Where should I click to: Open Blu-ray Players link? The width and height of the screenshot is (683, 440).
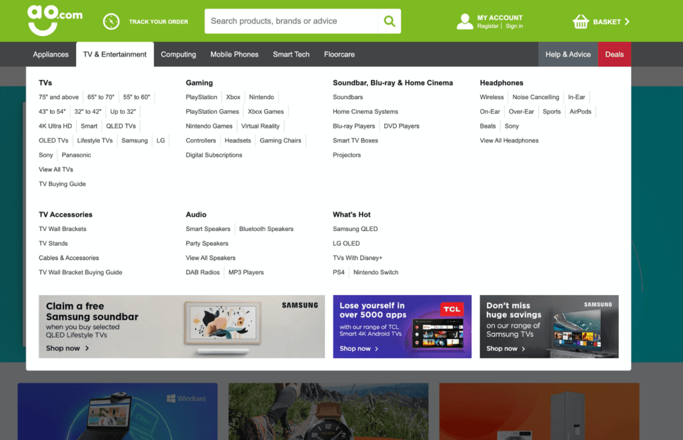tap(354, 126)
